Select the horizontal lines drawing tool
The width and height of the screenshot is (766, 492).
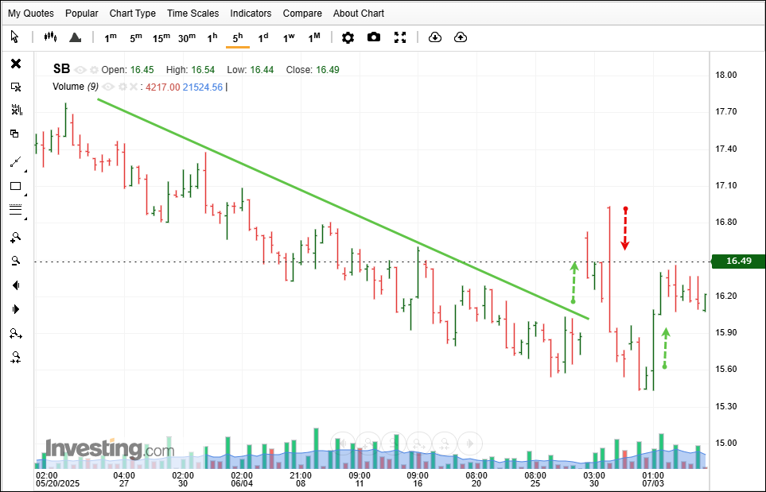16,209
